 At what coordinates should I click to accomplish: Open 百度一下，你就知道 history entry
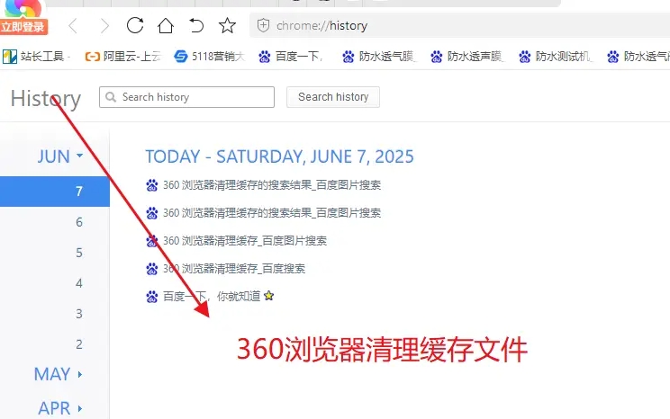212,296
